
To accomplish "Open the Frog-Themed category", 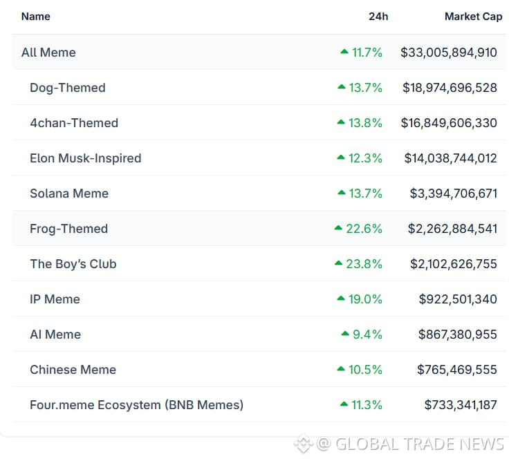I will coord(68,229).
